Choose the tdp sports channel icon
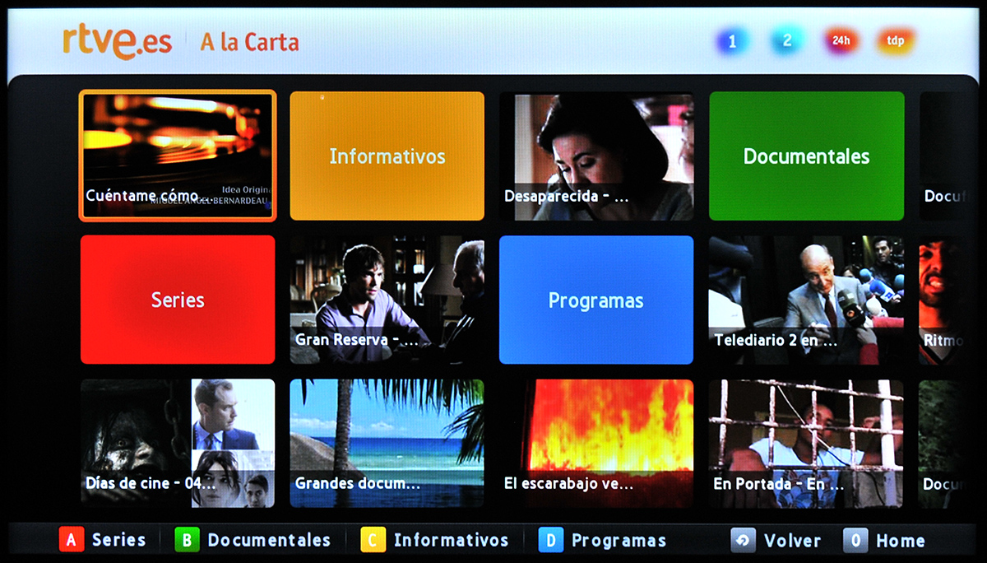 [x=896, y=40]
